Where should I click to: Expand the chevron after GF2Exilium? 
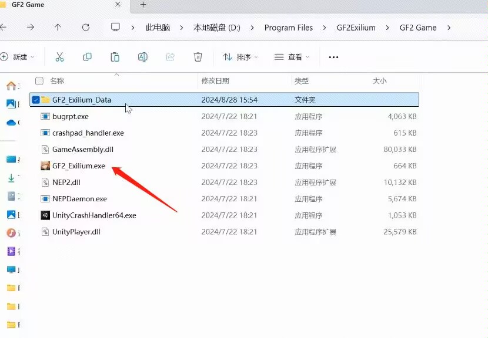tap(387, 28)
